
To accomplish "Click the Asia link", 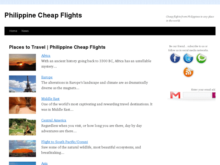I will pyautogui.click(x=44, y=163).
